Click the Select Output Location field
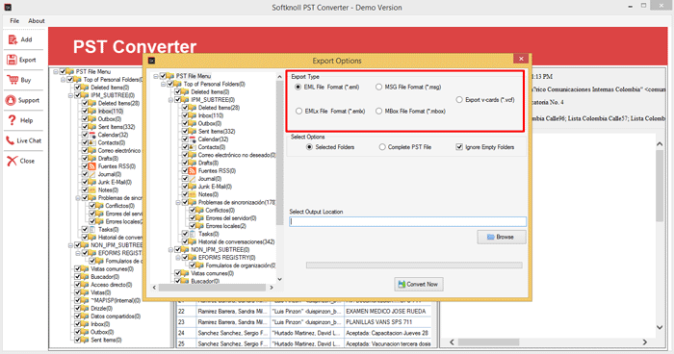The width and height of the screenshot is (674, 354). [x=407, y=221]
